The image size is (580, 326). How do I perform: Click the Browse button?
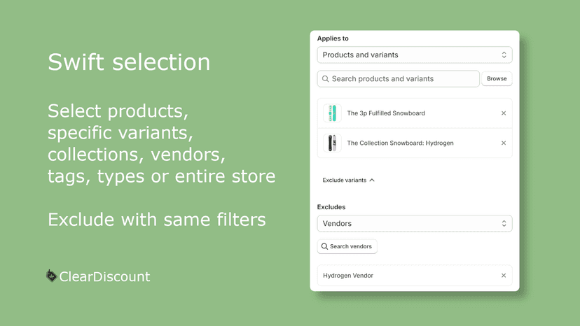tap(497, 79)
